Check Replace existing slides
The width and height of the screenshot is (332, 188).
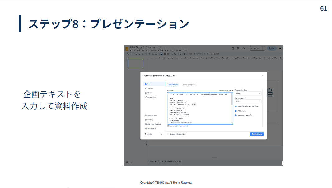[x=168, y=134]
